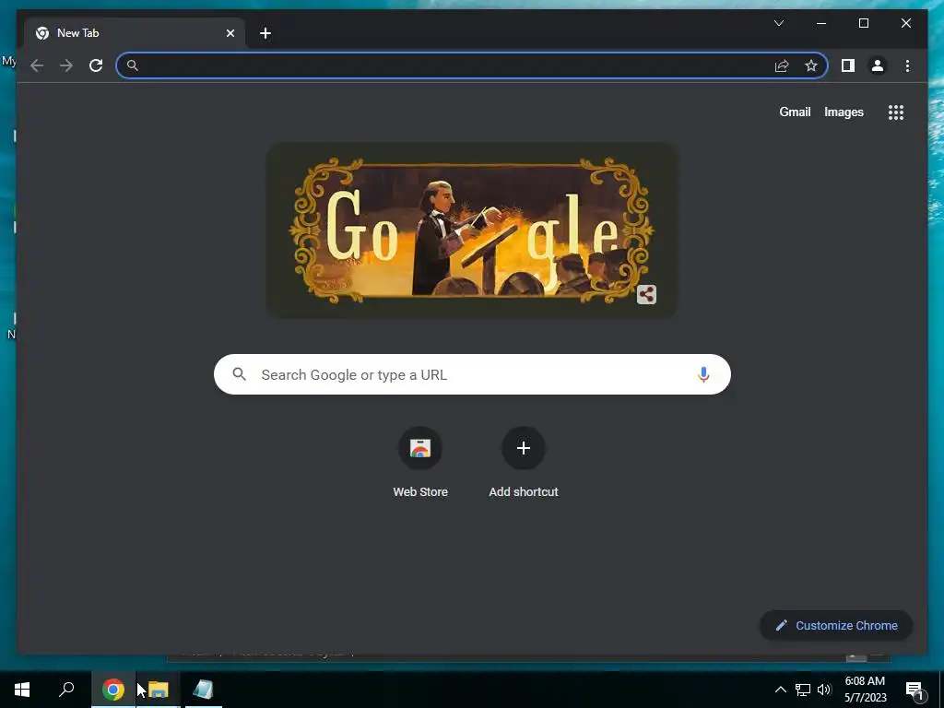This screenshot has height=708, width=944.
Task: Open the volume tray icon
Action: pos(824,690)
